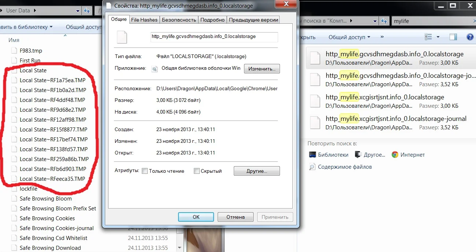This screenshot has height=252, width=476.
Task: Select Local State~RF1b0a2d.TMP file
Action: pos(53,90)
